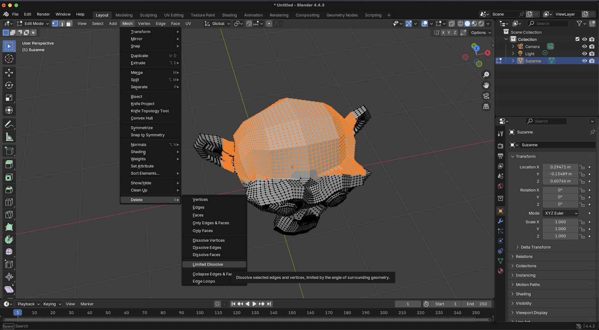
Task: Open the Physics properties tab icon
Action: 501,241
